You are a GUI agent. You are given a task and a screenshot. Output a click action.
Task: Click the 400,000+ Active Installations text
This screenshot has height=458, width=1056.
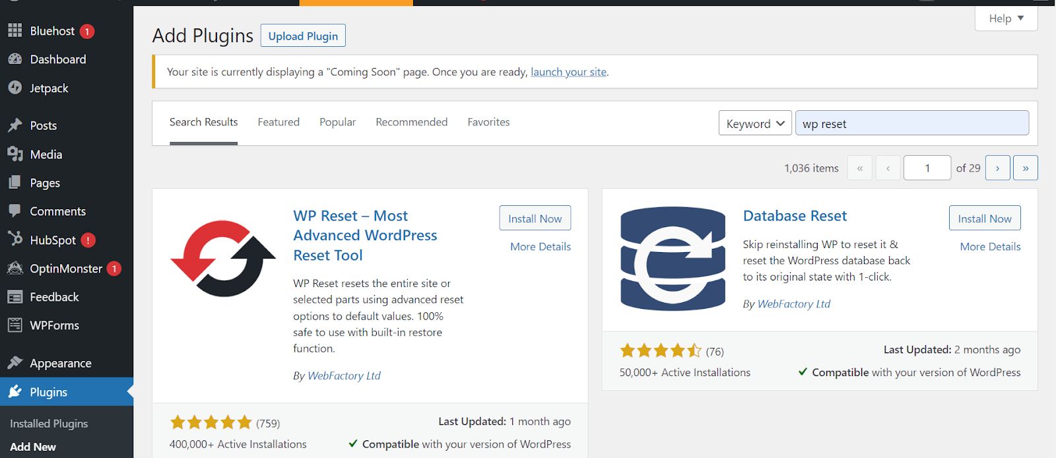238,444
